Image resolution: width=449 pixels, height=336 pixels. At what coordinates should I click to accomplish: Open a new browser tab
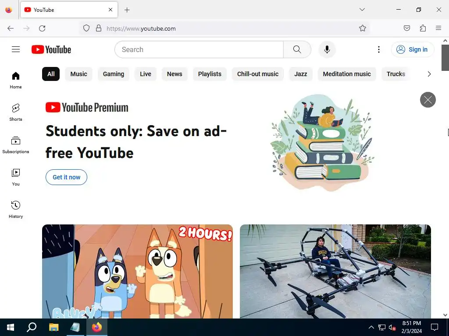127,10
